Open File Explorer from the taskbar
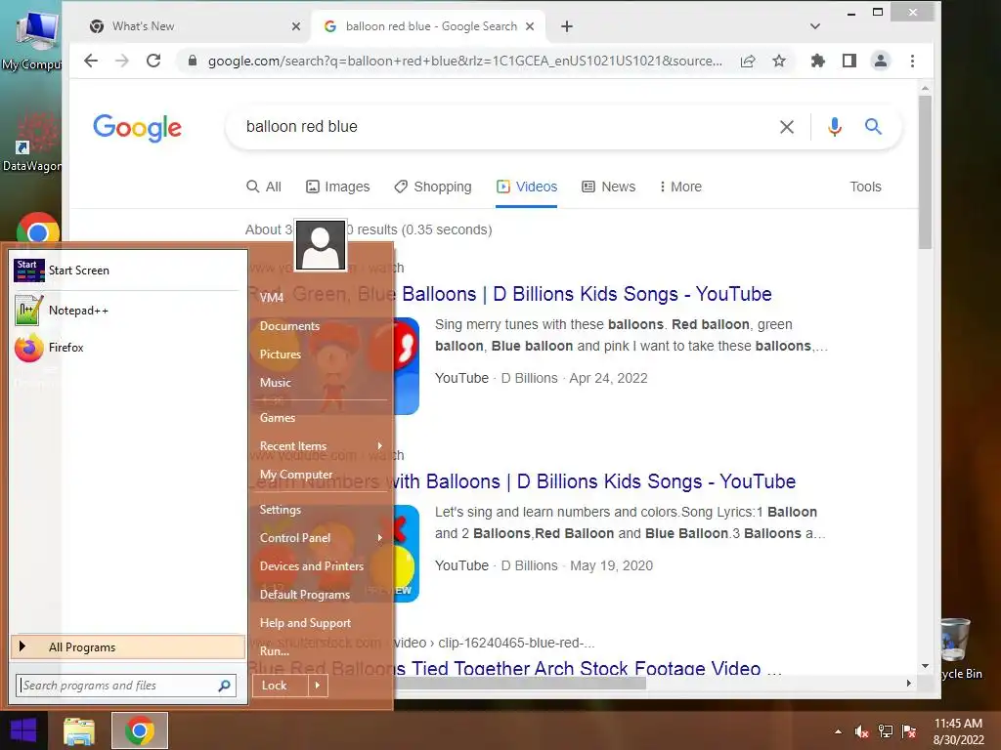The width and height of the screenshot is (1001, 750). (78, 730)
